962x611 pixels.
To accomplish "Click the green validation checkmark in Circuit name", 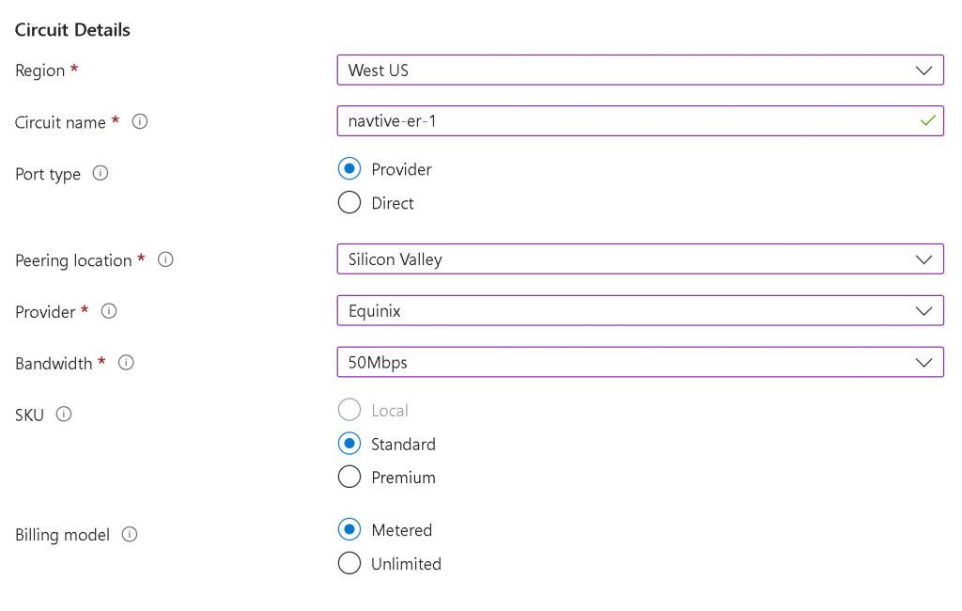I will pos(927,121).
